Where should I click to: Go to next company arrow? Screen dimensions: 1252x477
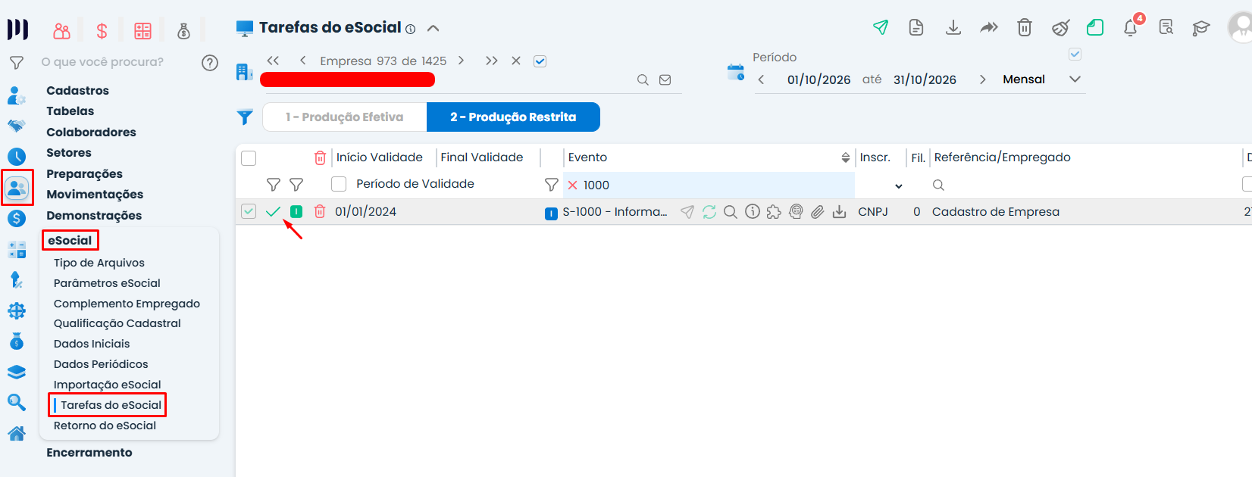(461, 61)
